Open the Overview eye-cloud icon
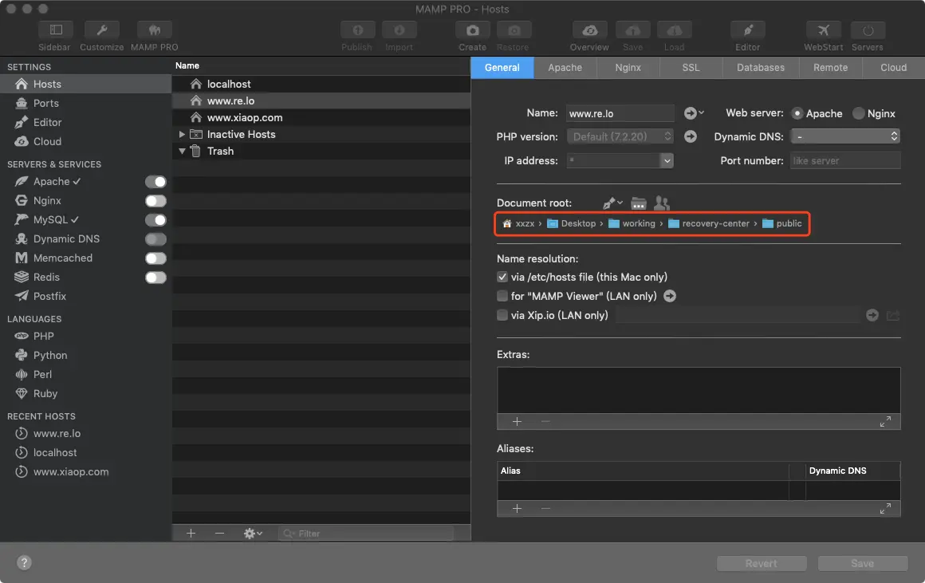Viewport: 925px width, 583px height. coord(590,30)
